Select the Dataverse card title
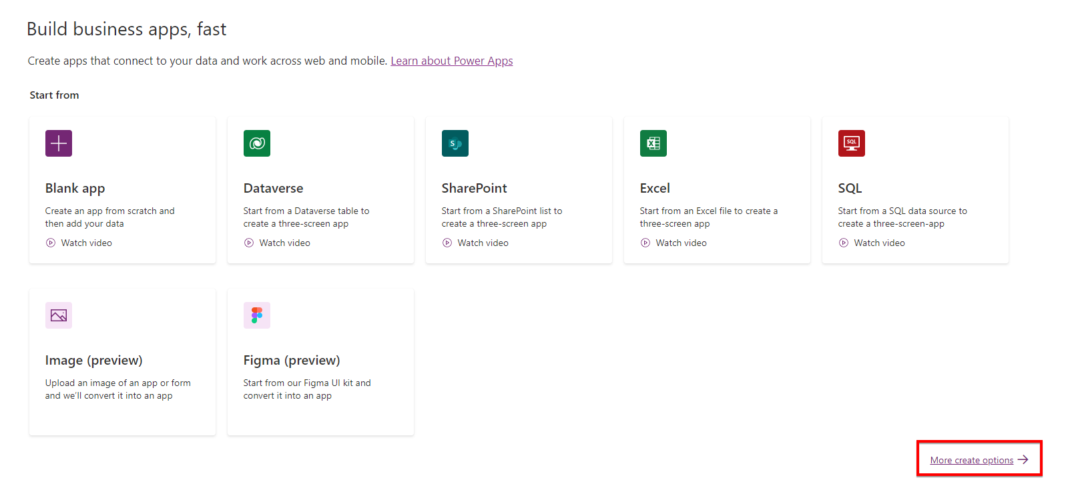 [x=274, y=188]
